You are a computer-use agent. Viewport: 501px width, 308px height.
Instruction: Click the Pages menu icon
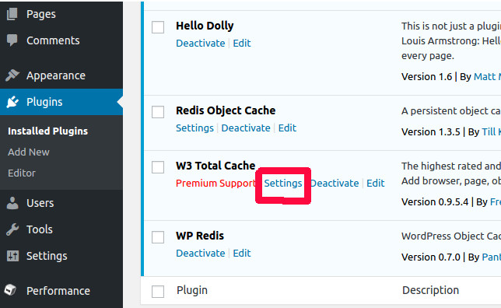click(x=12, y=14)
